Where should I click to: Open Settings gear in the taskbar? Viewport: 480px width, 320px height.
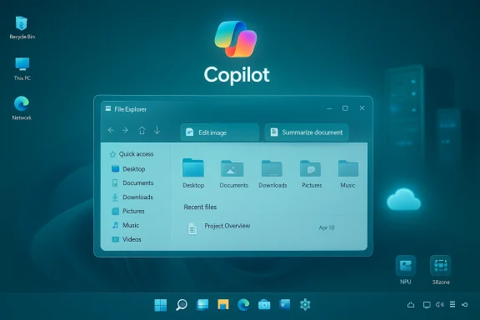pos(305,305)
